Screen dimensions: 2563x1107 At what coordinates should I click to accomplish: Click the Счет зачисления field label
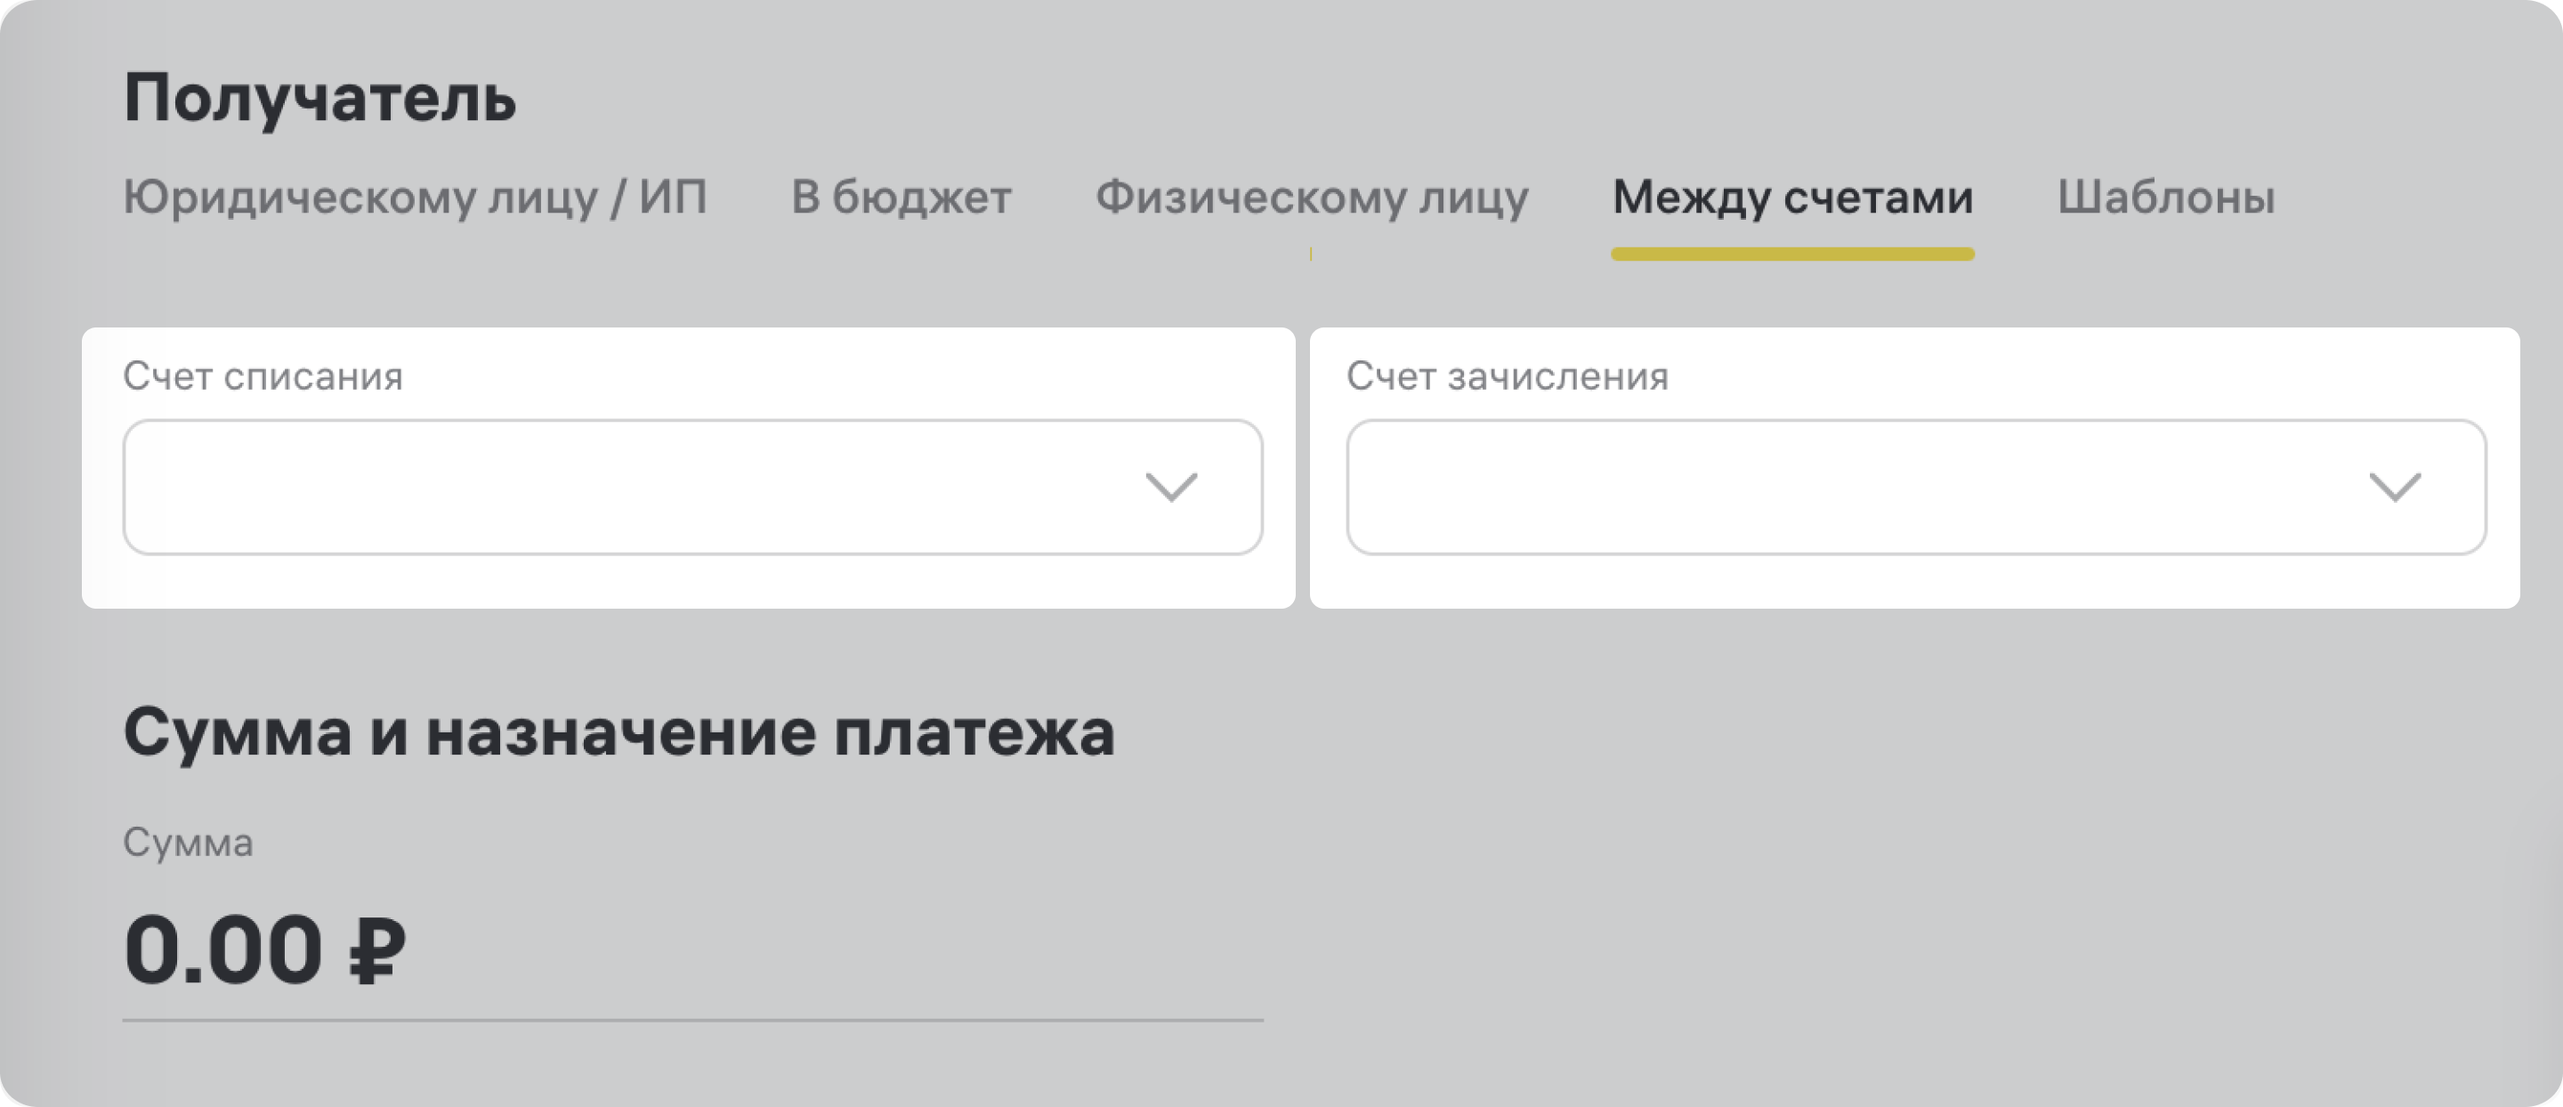pyautogui.click(x=1507, y=377)
